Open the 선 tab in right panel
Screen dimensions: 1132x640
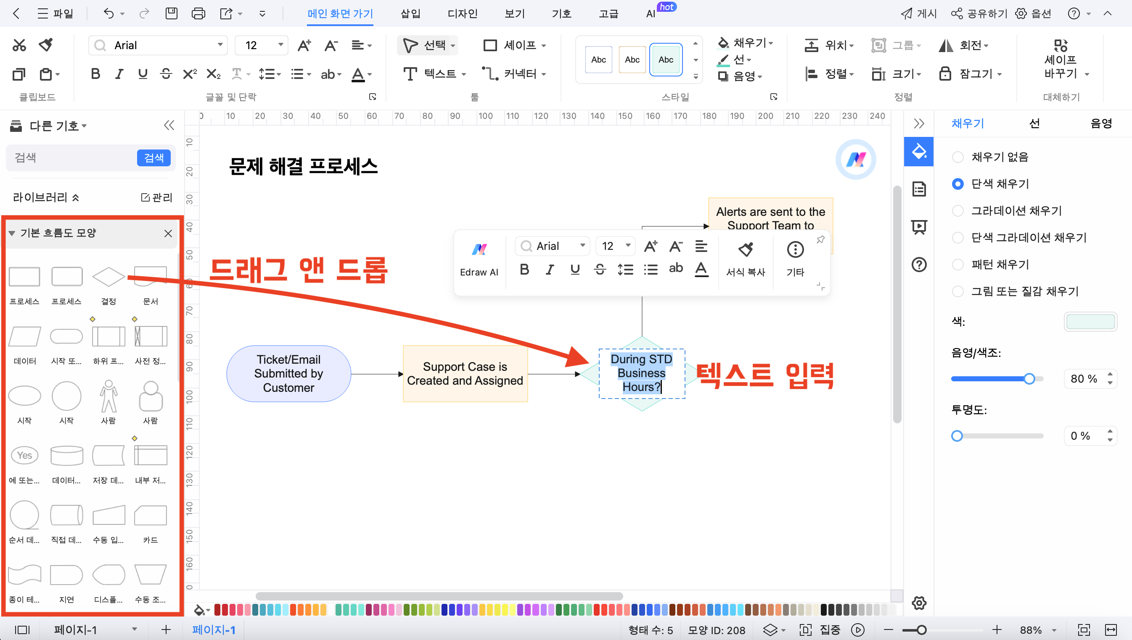point(1034,123)
